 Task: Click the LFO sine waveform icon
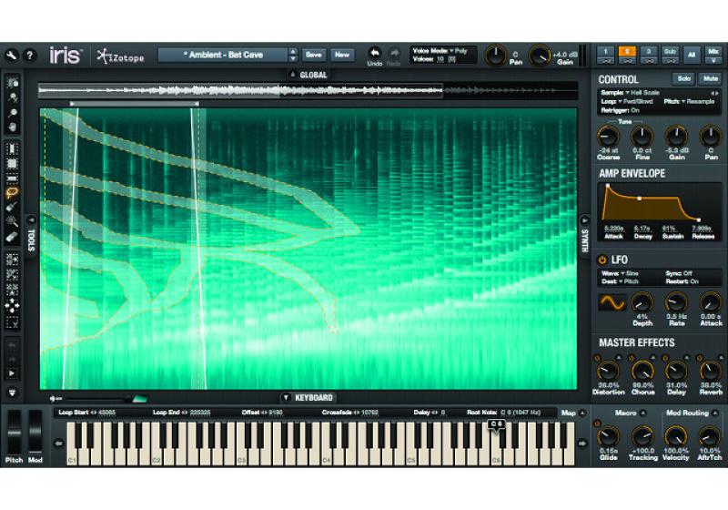point(612,302)
